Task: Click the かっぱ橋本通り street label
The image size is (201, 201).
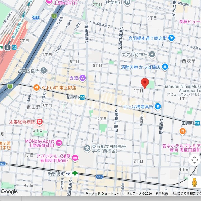Action: point(100,24)
